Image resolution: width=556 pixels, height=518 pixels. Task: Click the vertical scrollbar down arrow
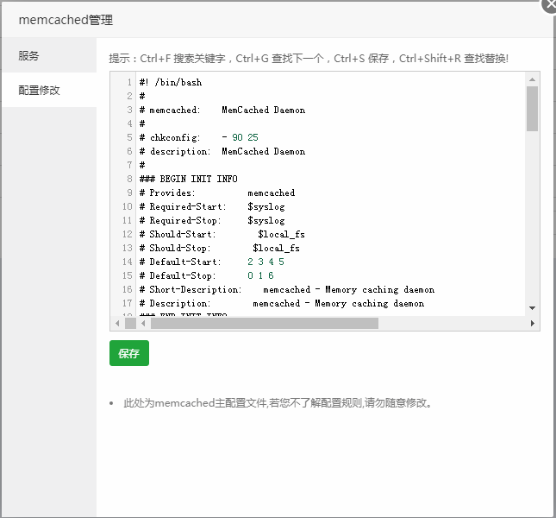(x=532, y=308)
